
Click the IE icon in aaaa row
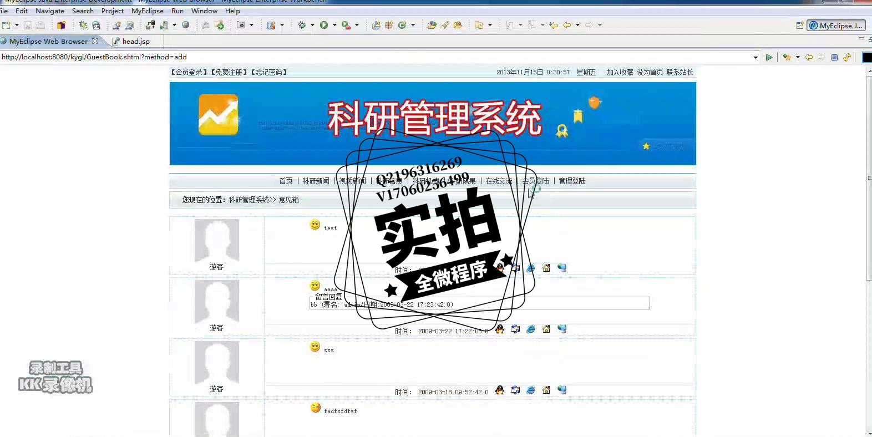[x=531, y=329]
